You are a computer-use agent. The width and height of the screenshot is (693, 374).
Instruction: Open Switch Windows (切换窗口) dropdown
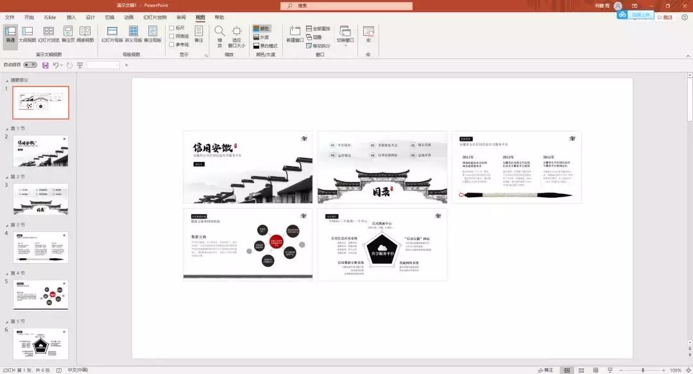coord(345,35)
